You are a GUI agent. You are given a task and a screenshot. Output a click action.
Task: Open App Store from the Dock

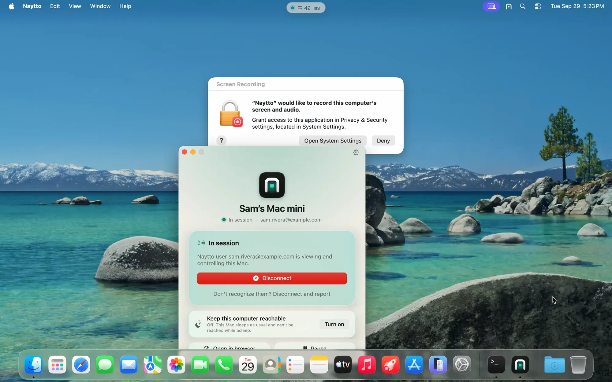[414, 365]
